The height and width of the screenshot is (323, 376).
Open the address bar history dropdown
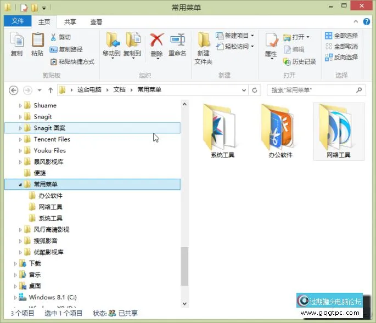[244, 90]
